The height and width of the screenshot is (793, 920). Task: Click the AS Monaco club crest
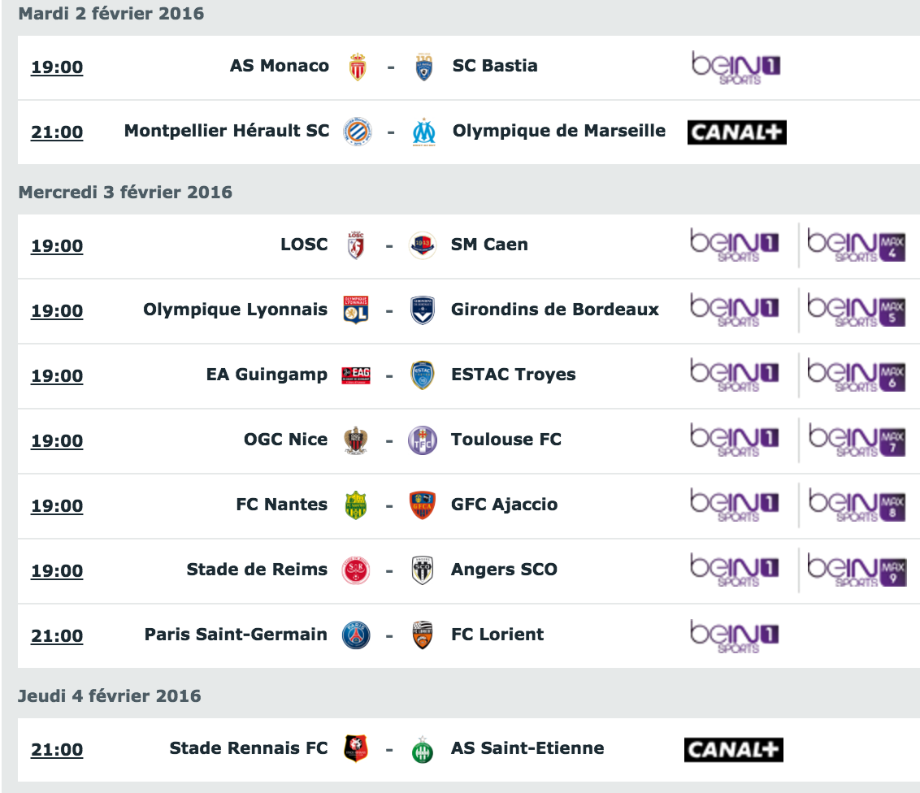358,67
